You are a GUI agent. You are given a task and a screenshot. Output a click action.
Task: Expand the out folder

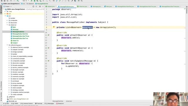pos(5,14)
